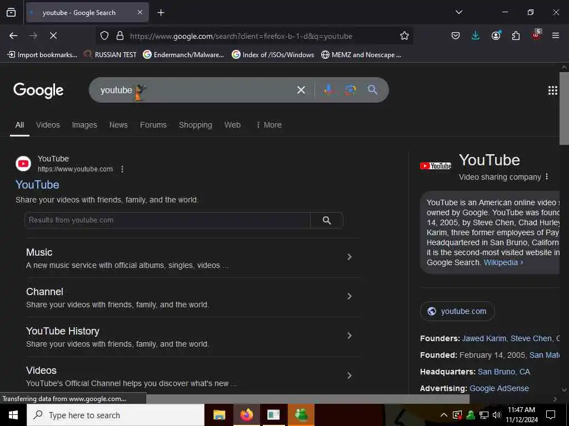Image resolution: width=569 pixels, height=426 pixels.
Task: Show hidden tray icons chevron
Action: [443, 415]
